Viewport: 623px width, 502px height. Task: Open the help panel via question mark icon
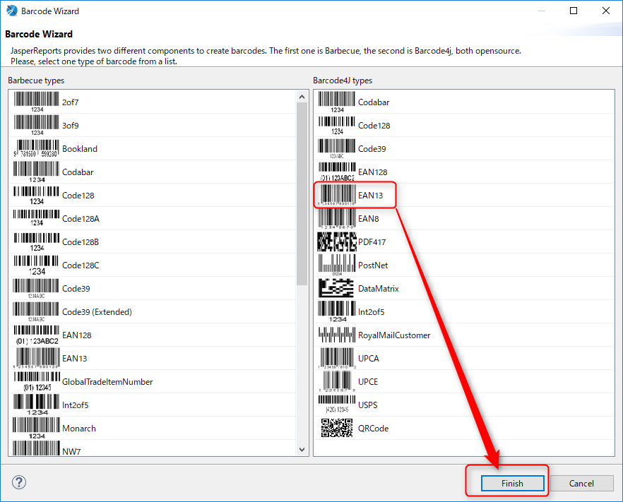[18, 482]
